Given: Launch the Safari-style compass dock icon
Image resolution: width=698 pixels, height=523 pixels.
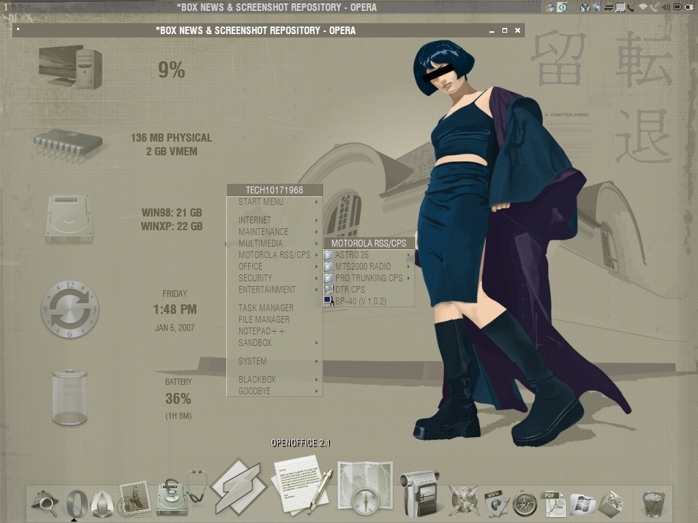Looking at the screenshot, I should [524, 504].
